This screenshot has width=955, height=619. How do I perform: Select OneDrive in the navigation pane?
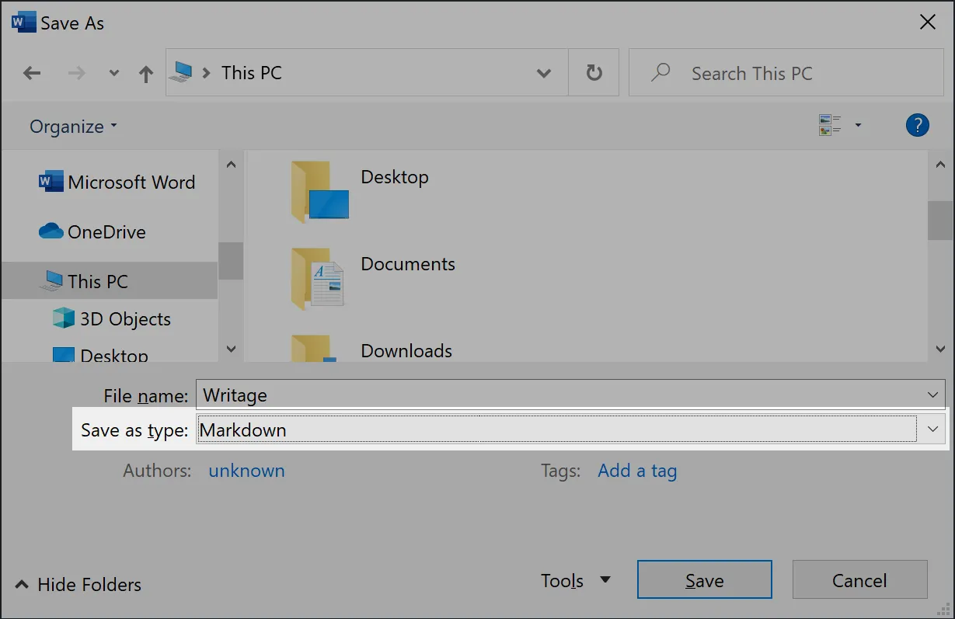pos(106,231)
